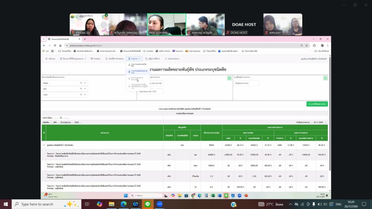Expand the พืชผัก plant type dropdown
The image size is (372, 209).
click(x=85, y=83)
